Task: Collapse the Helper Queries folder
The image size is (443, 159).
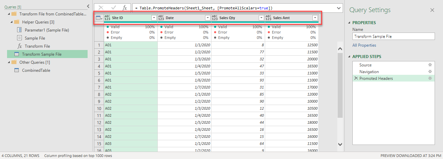Action: pos(12,22)
